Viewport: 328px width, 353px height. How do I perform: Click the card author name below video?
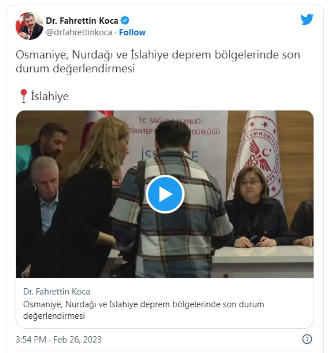[57, 292]
